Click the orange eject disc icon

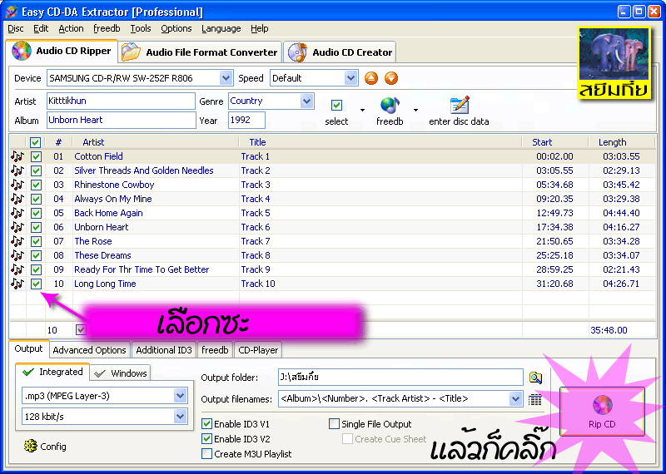pyautogui.click(x=371, y=78)
